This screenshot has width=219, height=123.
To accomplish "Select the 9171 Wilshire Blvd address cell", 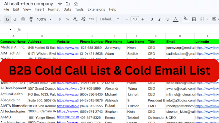I will (42, 54).
